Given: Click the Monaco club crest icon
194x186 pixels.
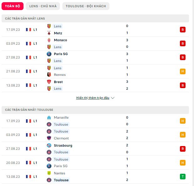Looking at the screenshot, I should click(49, 40).
